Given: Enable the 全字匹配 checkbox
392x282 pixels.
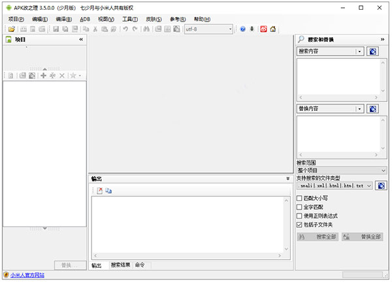Looking at the screenshot, I should 299,207.
